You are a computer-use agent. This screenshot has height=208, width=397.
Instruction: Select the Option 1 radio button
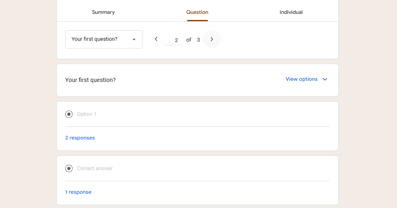click(69, 114)
